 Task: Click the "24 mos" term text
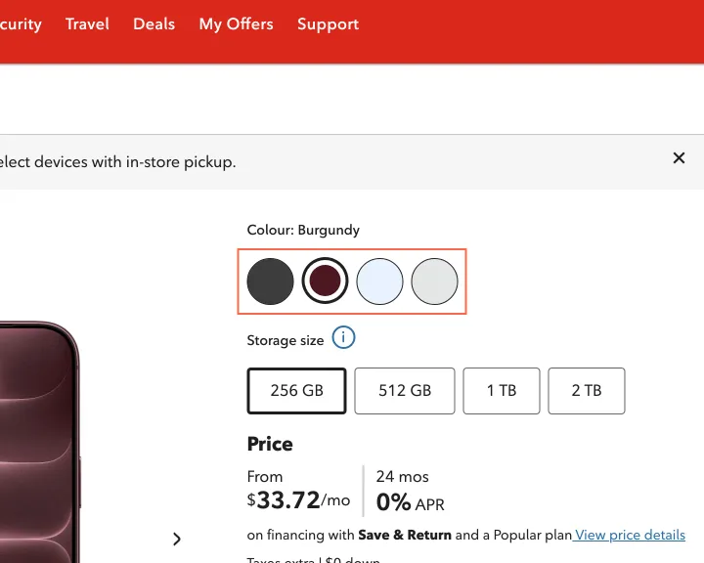[402, 476]
